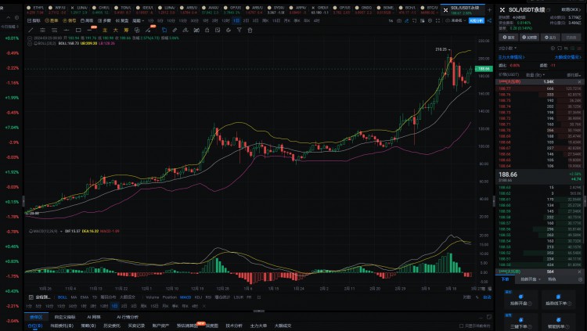The image size is (587, 331).
Task: Open more drawing tools ellipsis menu
Action: [90, 30]
